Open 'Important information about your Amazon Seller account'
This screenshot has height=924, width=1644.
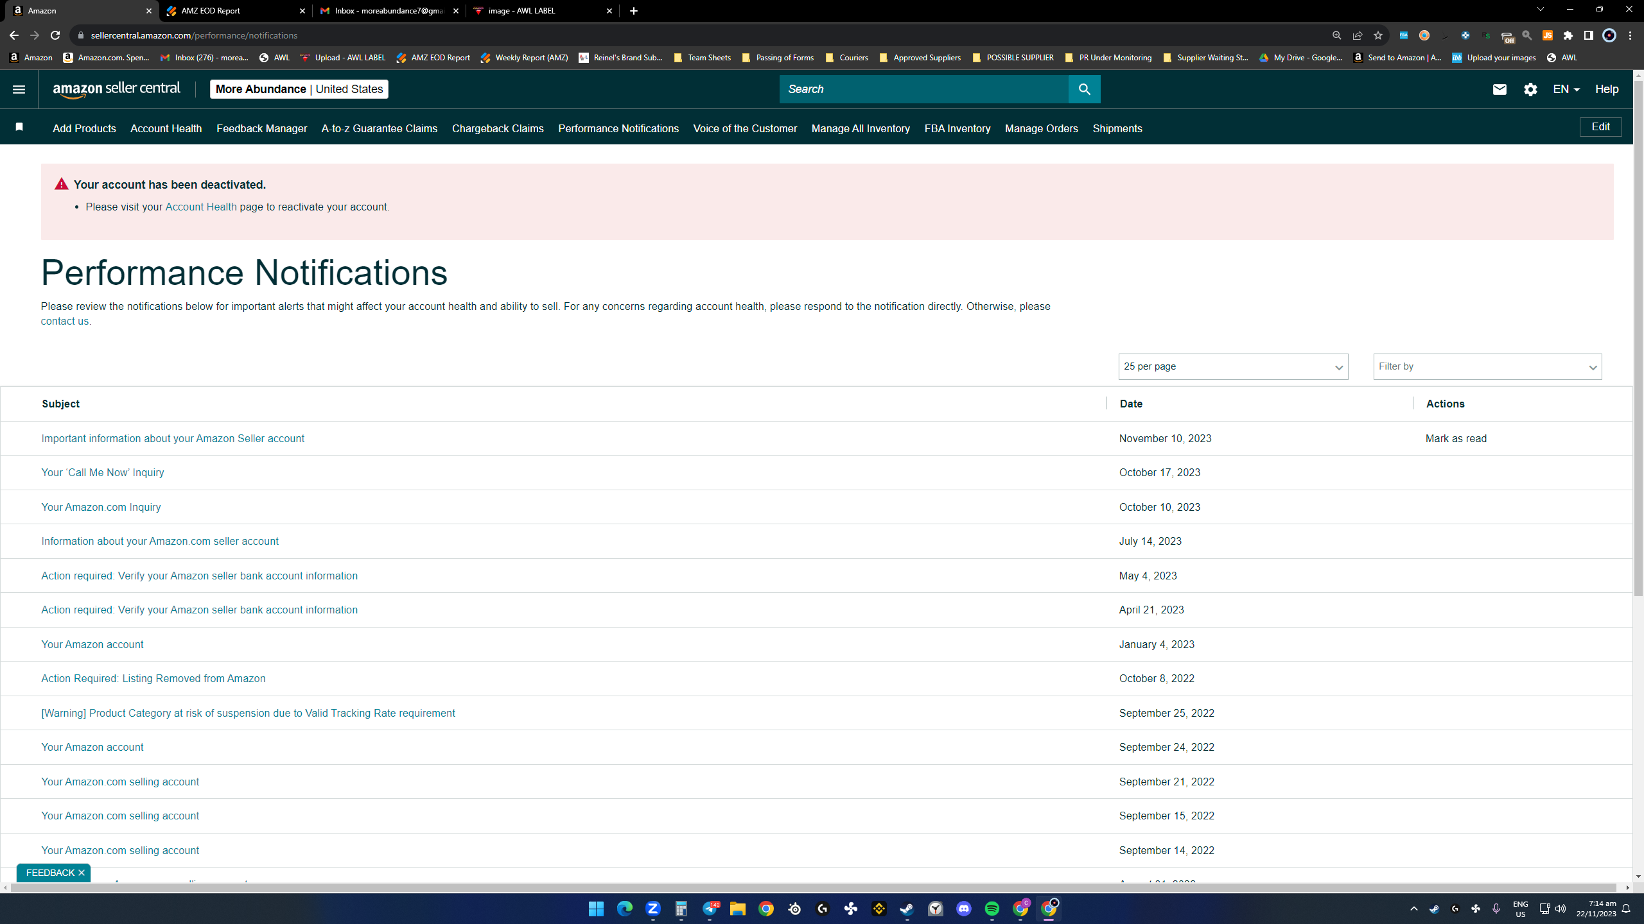click(x=173, y=438)
